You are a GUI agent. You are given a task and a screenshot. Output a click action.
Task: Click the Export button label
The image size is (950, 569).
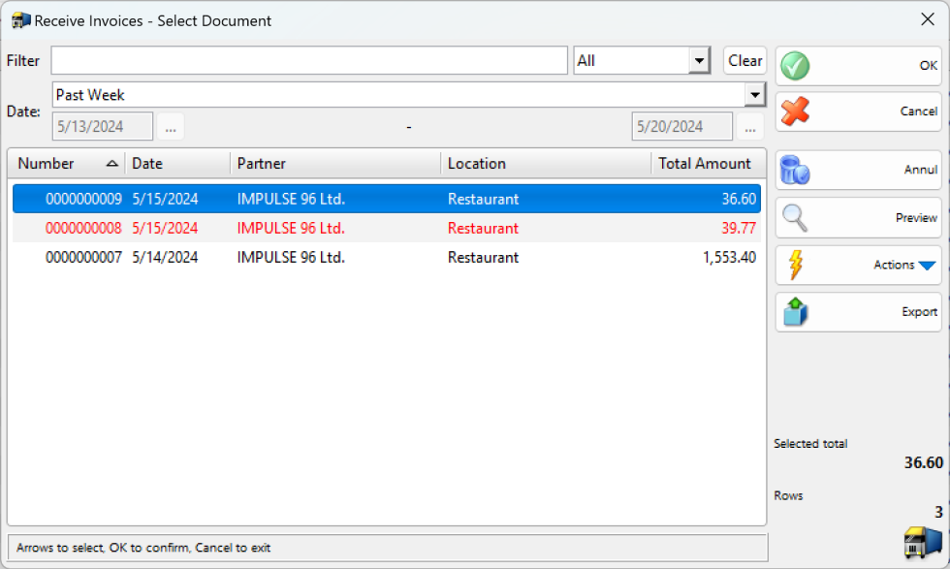(x=920, y=312)
